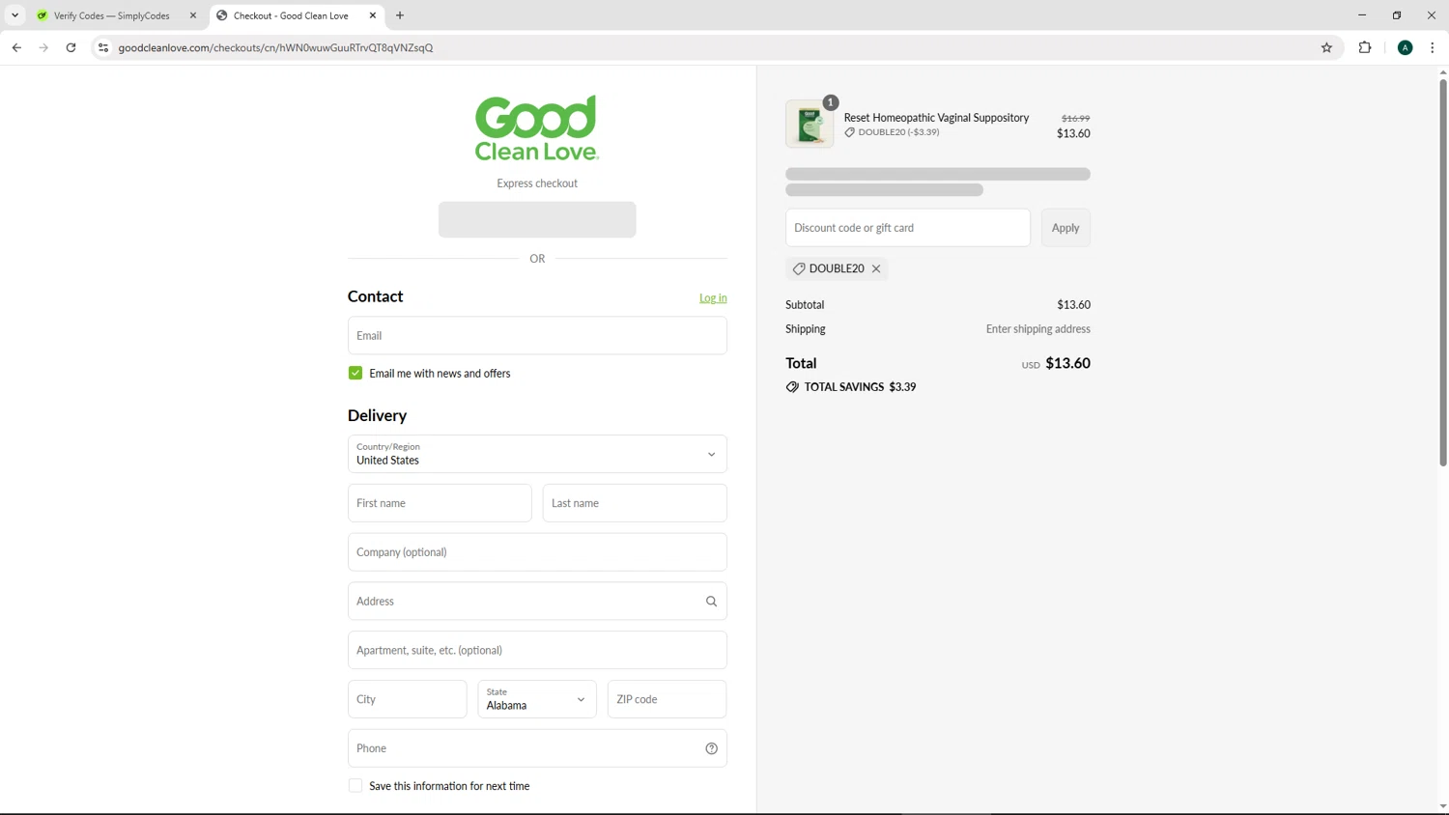The width and height of the screenshot is (1449, 815).
Task: Check Save this information for next time
Action: click(355, 786)
